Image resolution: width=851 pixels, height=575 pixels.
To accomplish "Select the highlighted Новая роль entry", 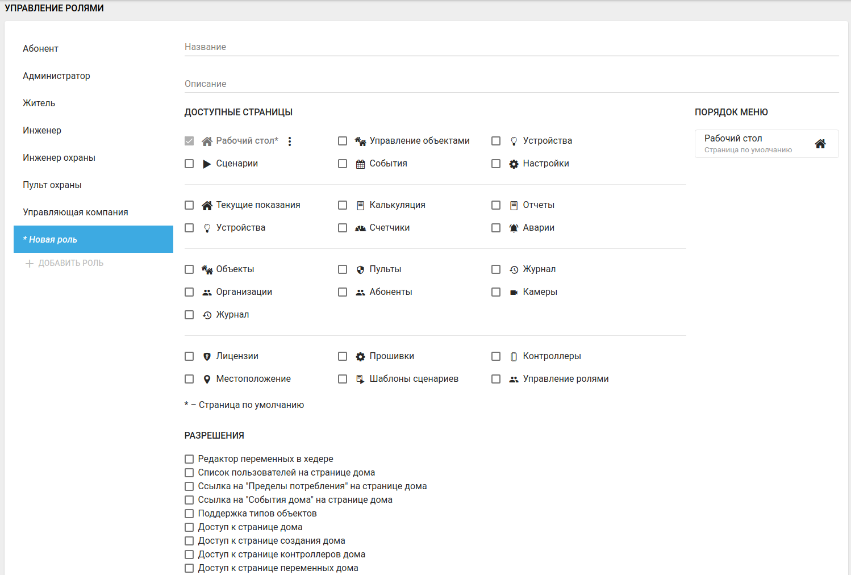I will point(93,239).
